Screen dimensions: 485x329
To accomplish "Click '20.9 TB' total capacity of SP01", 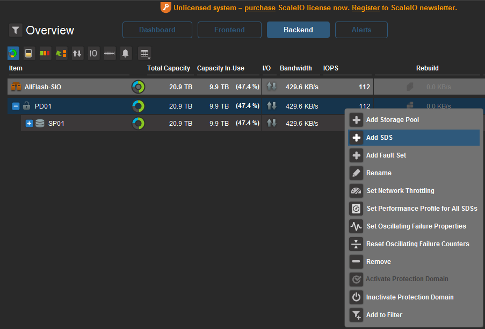I will coord(180,124).
